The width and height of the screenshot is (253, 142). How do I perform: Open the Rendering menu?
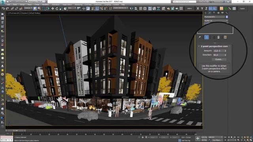[79, 5]
